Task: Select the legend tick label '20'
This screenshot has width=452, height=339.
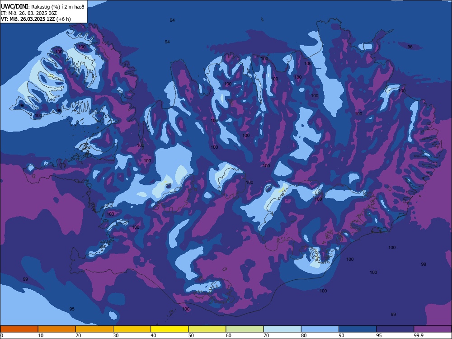Action: (x=78, y=335)
